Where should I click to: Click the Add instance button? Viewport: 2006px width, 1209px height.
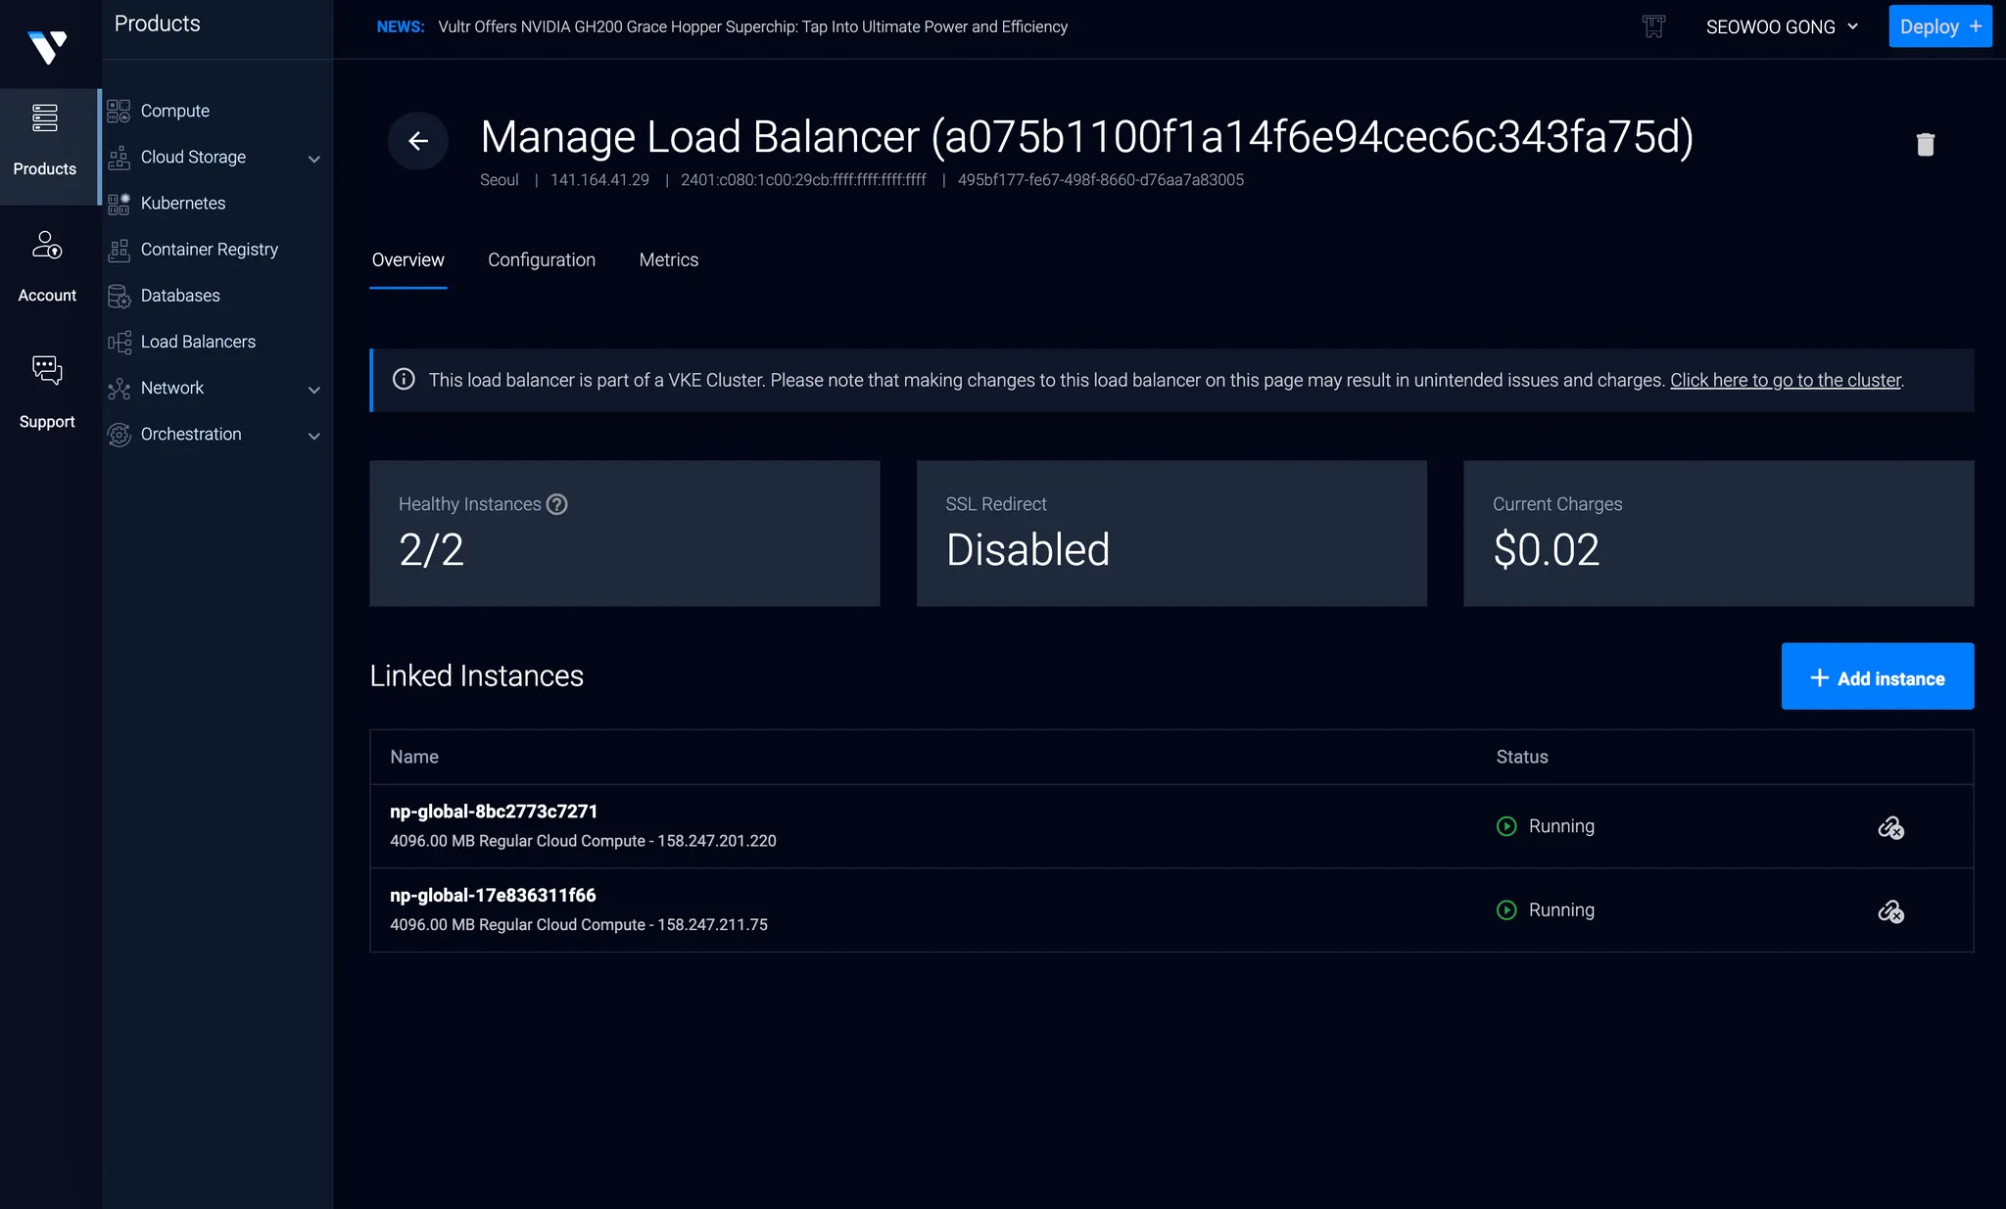coord(1877,677)
